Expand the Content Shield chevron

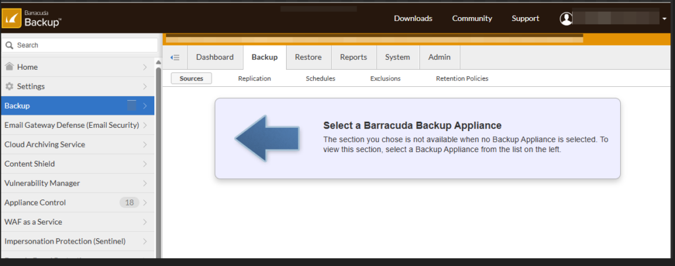point(145,164)
